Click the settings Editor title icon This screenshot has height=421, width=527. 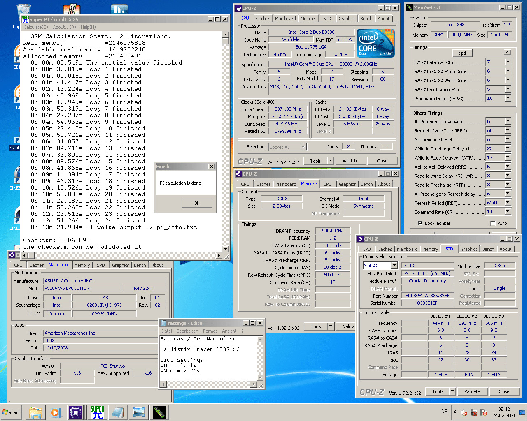click(163, 323)
